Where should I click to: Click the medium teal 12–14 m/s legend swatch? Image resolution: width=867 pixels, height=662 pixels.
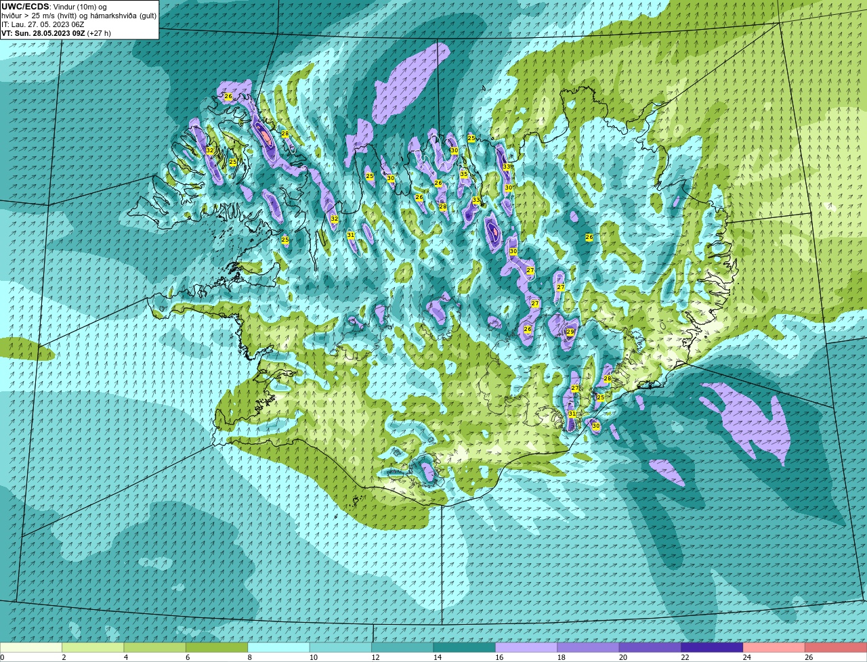[403, 647]
